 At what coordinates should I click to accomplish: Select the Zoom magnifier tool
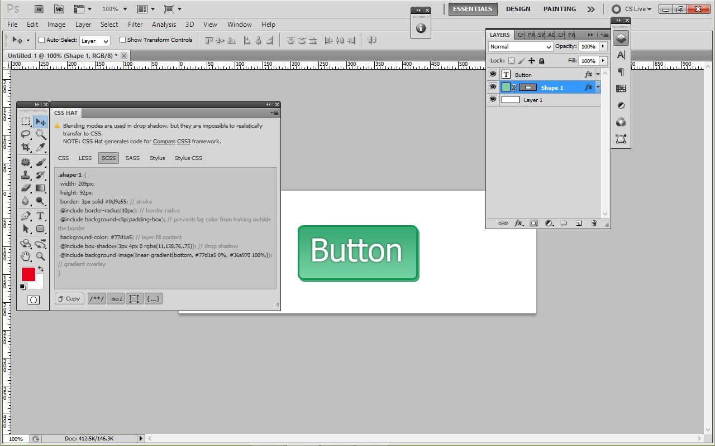point(40,256)
